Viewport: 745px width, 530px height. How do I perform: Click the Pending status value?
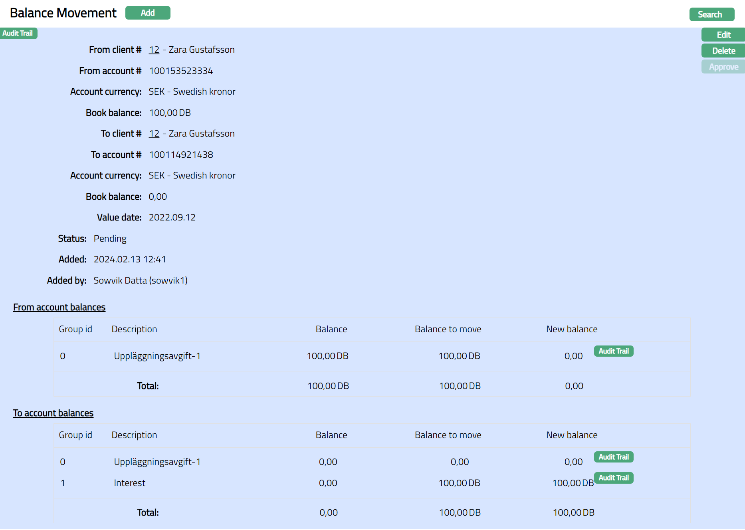110,239
